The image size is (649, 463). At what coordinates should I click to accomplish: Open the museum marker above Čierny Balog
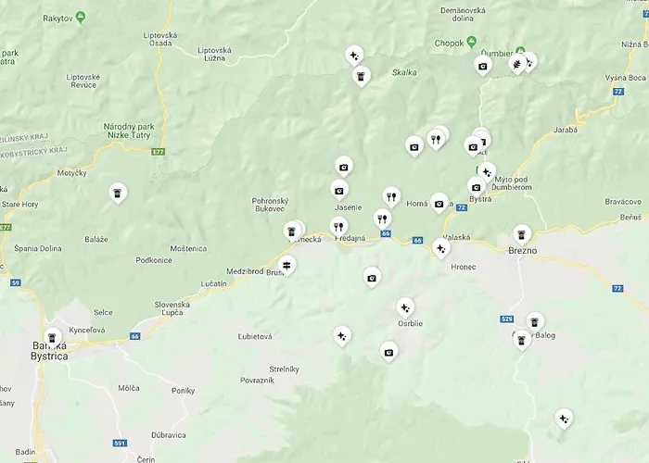pos(535,321)
